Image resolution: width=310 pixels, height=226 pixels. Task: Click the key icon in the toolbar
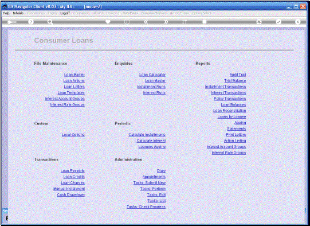coord(11,22)
